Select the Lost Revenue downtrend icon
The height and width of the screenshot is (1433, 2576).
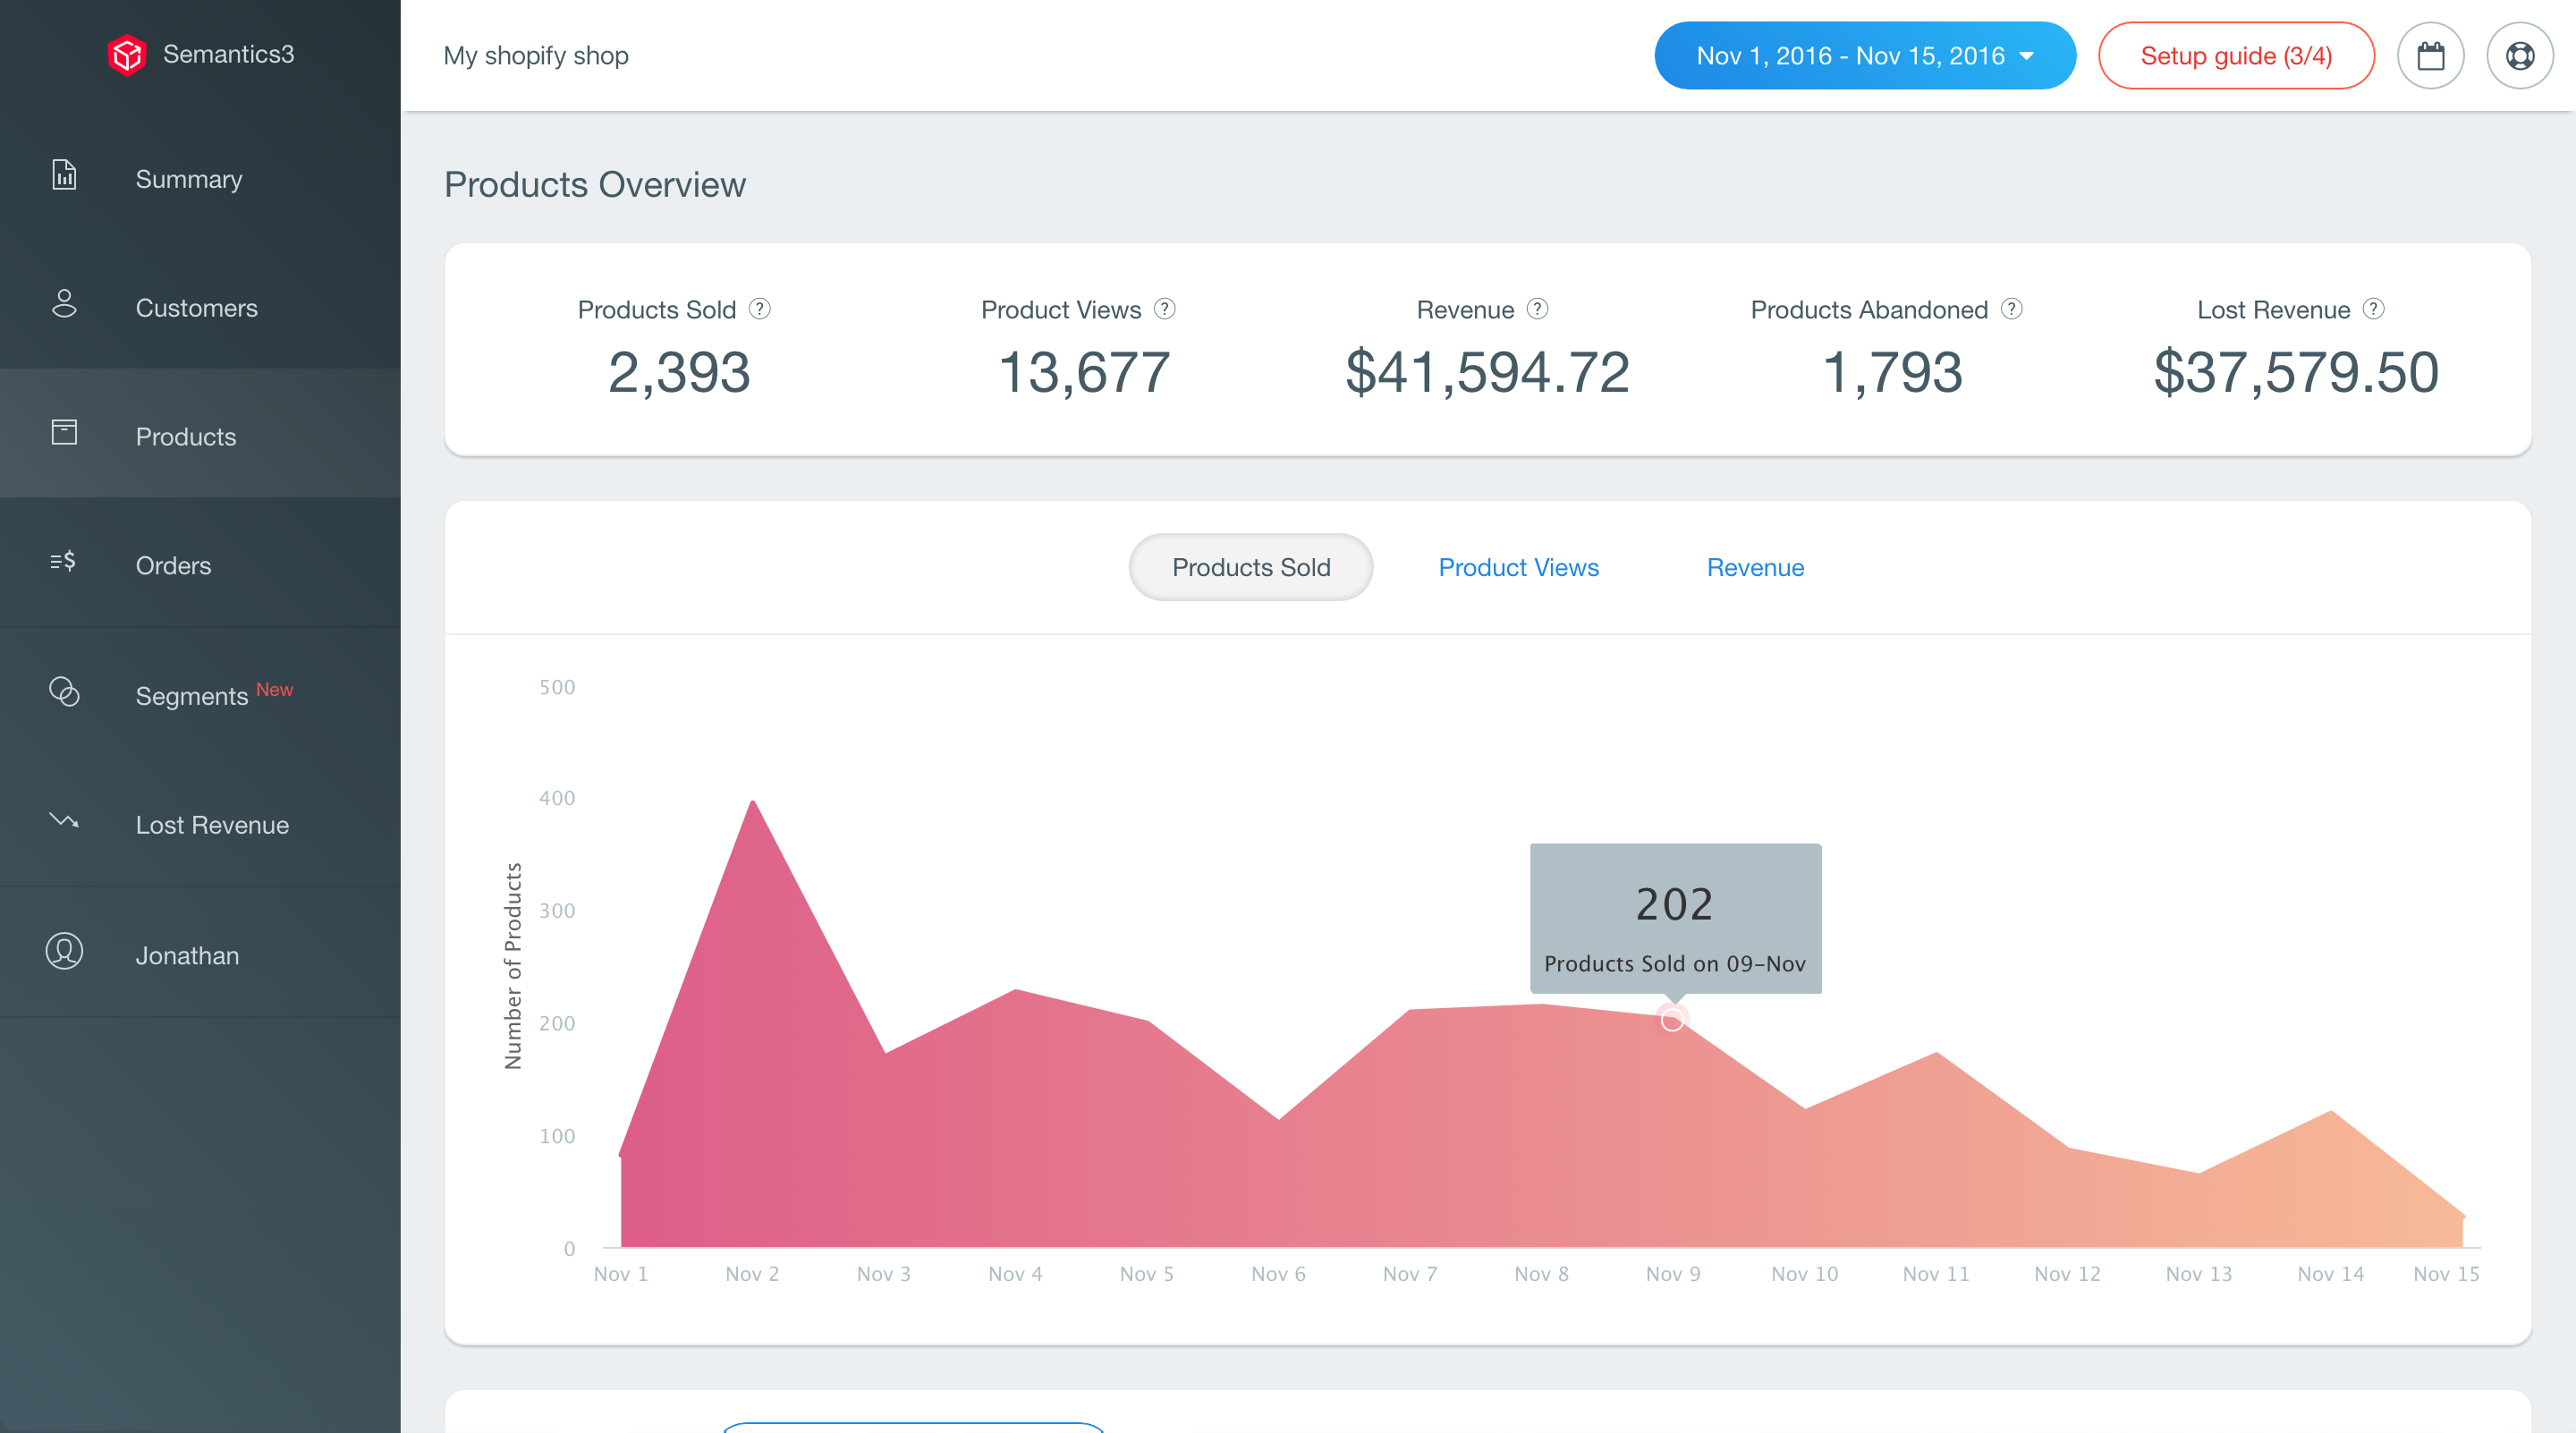(x=64, y=821)
